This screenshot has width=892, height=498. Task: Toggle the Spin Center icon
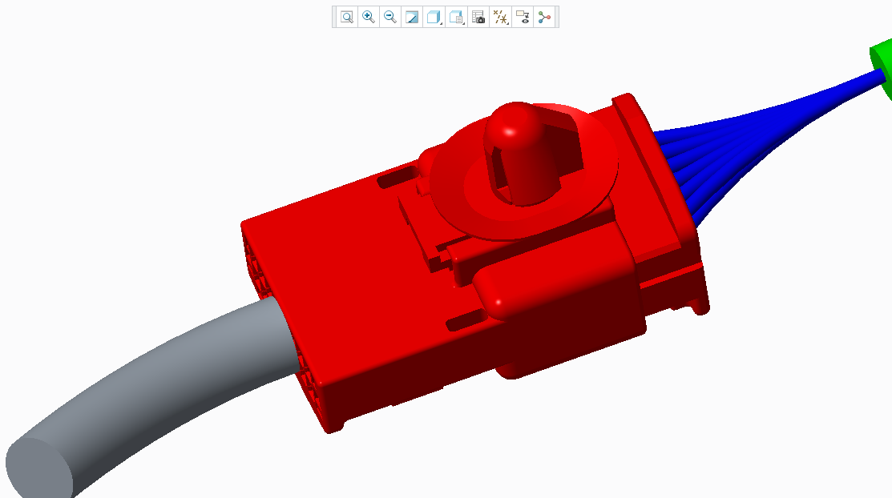pos(544,17)
